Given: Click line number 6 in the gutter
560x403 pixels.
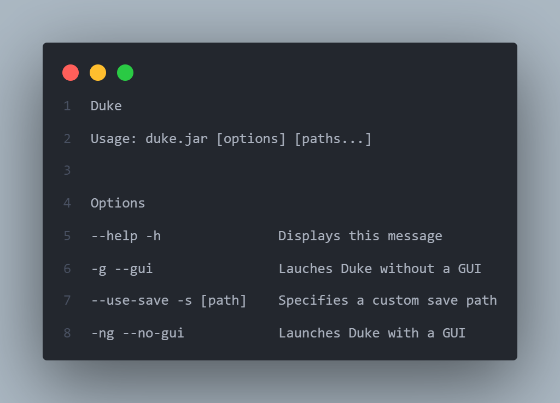Looking at the screenshot, I should click(67, 269).
